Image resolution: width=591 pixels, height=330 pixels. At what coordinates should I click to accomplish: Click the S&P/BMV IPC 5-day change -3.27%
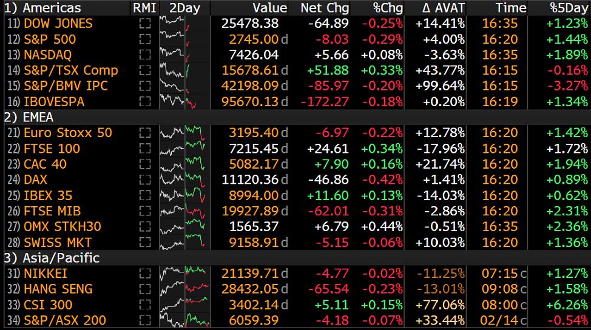pyautogui.click(x=567, y=86)
